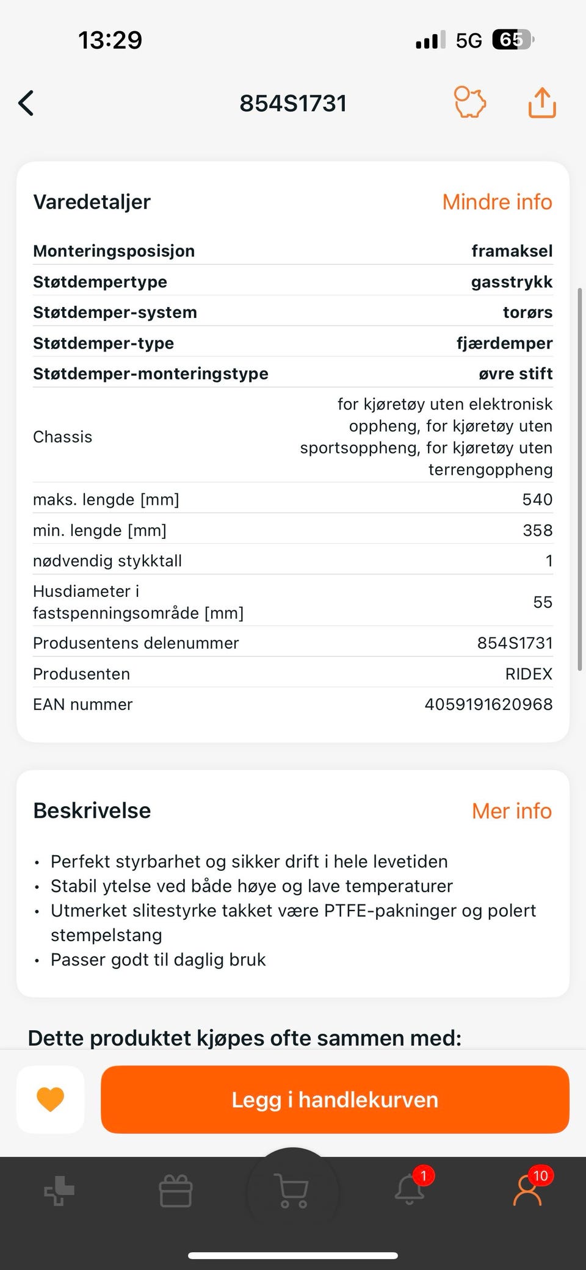Tap the Beskrivelse section heading
The width and height of the screenshot is (586, 1270).
pos(92,811)
